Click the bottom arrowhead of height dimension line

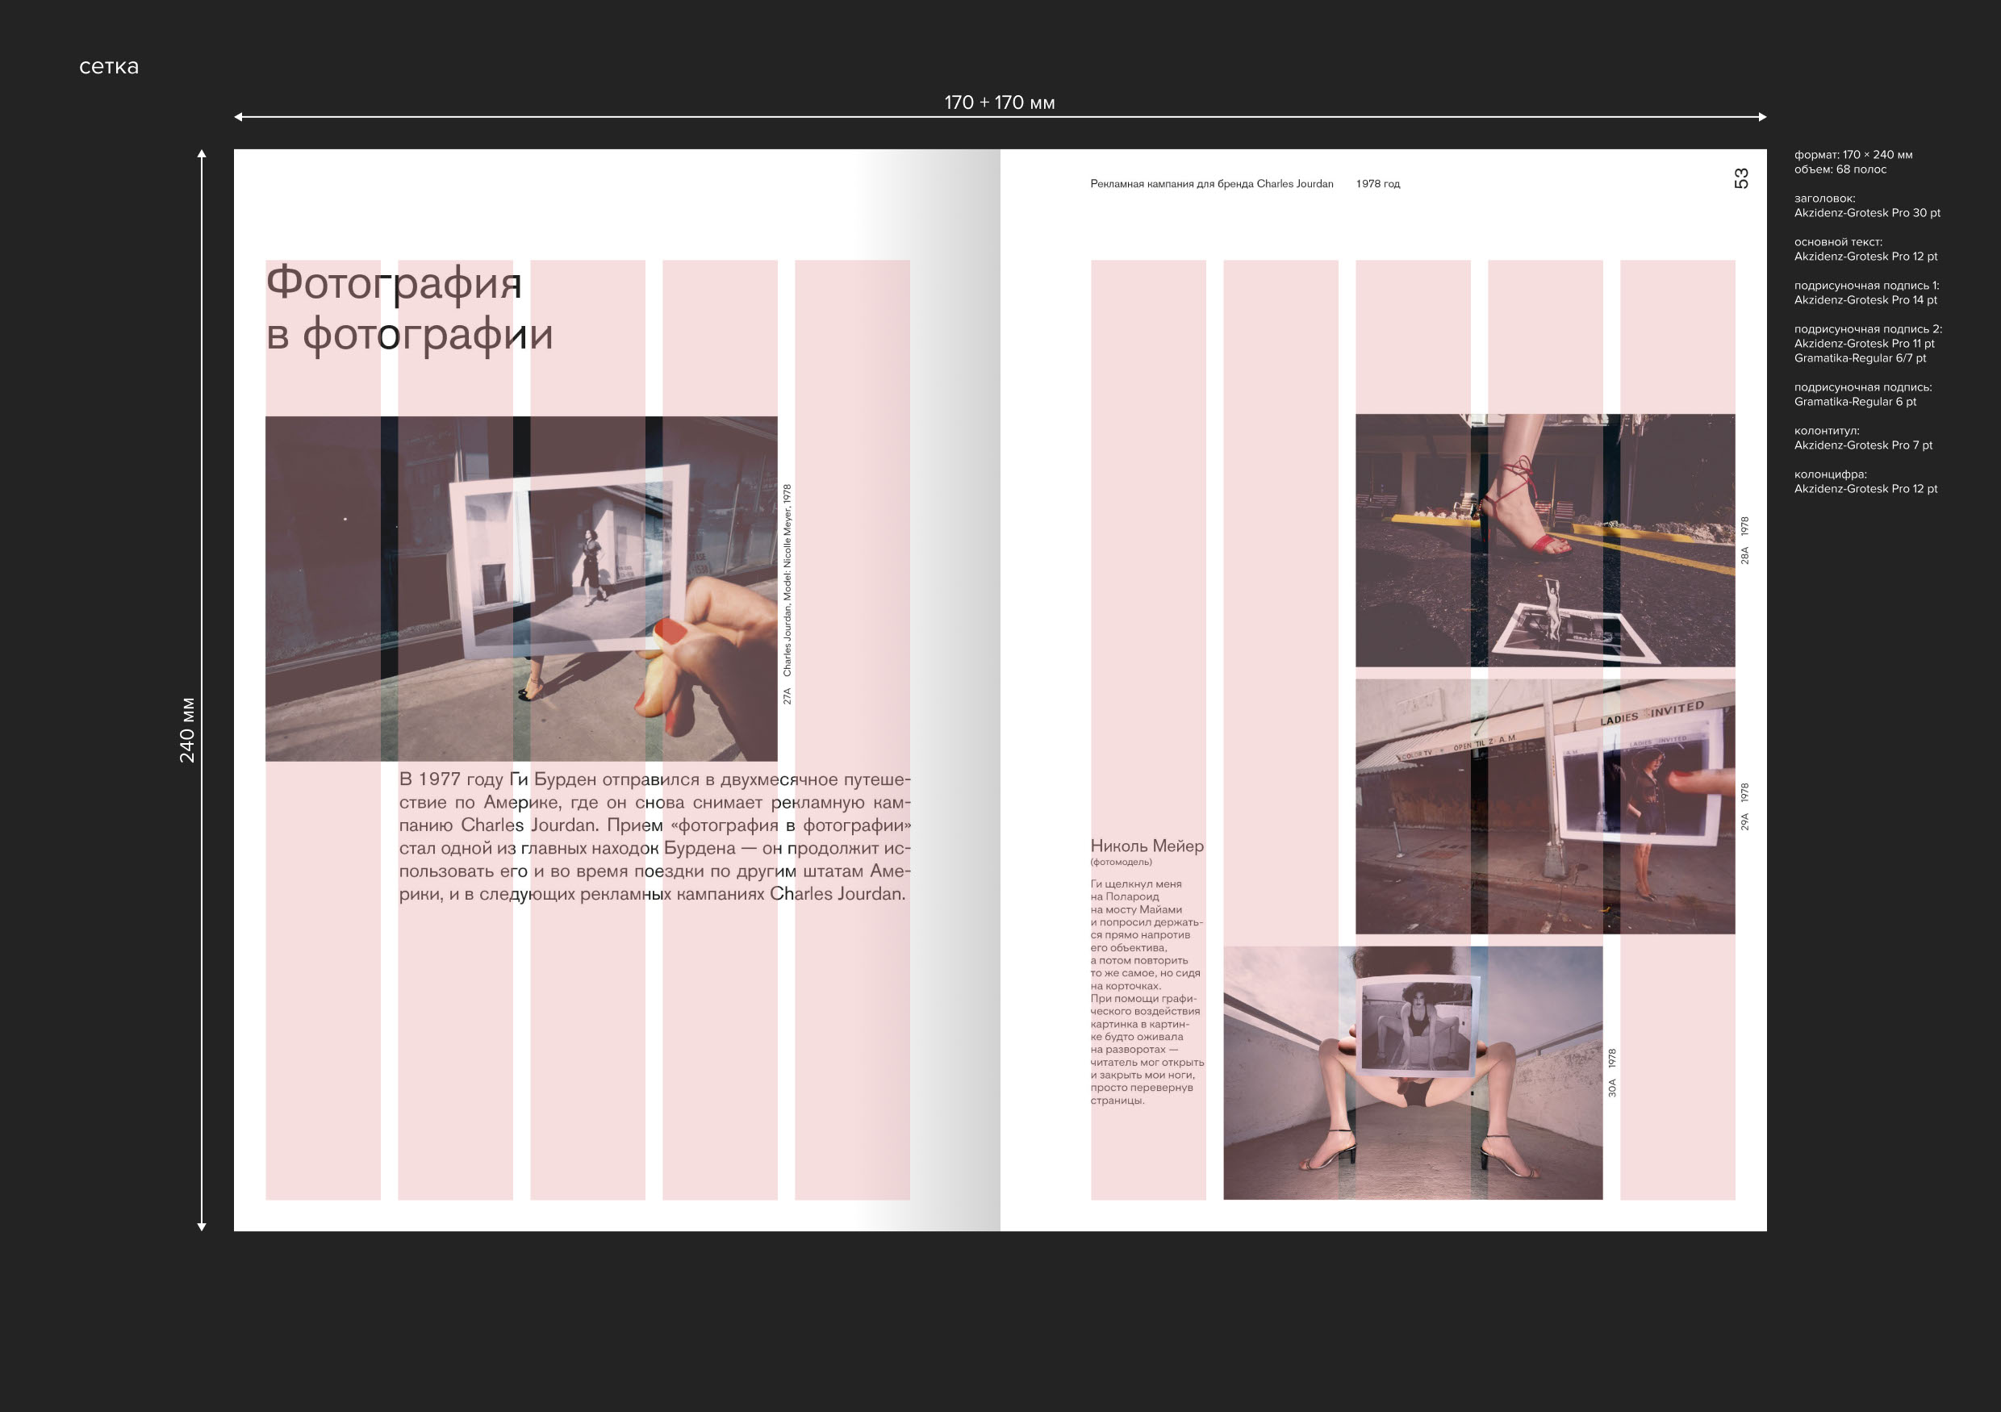(x=202, y=1226)
